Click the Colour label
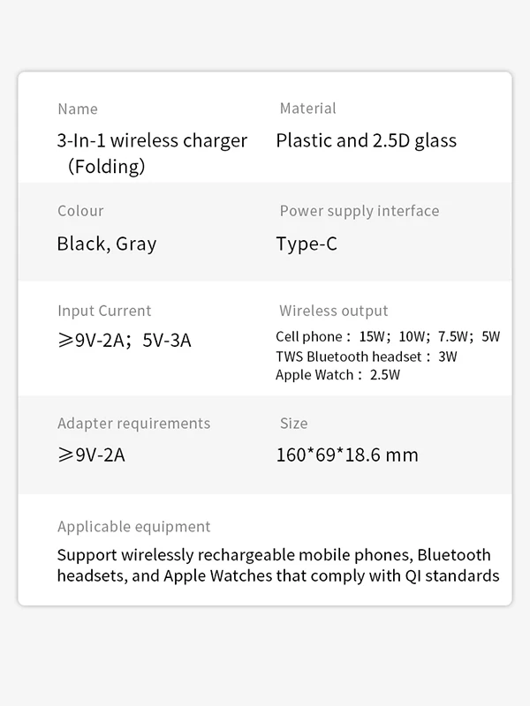This screenshot has height=706, width=530. [x=80, y=211]
